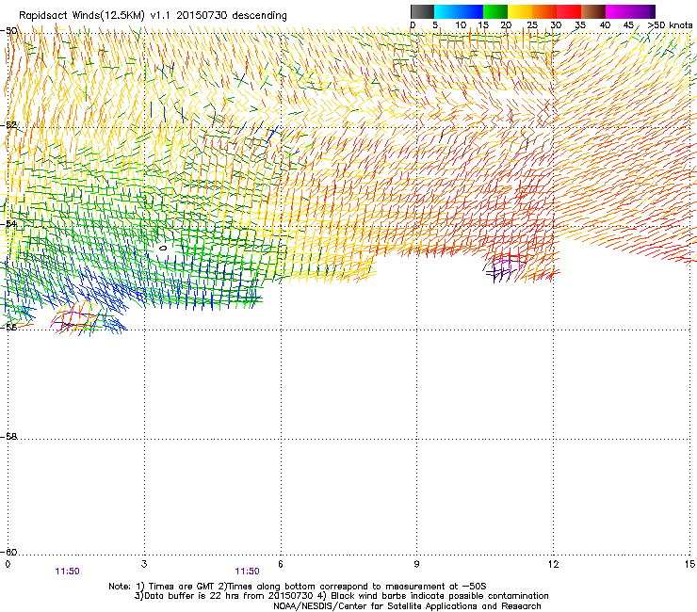
Task: Click the longitude 15 axis label
Action: coord(689,564)
